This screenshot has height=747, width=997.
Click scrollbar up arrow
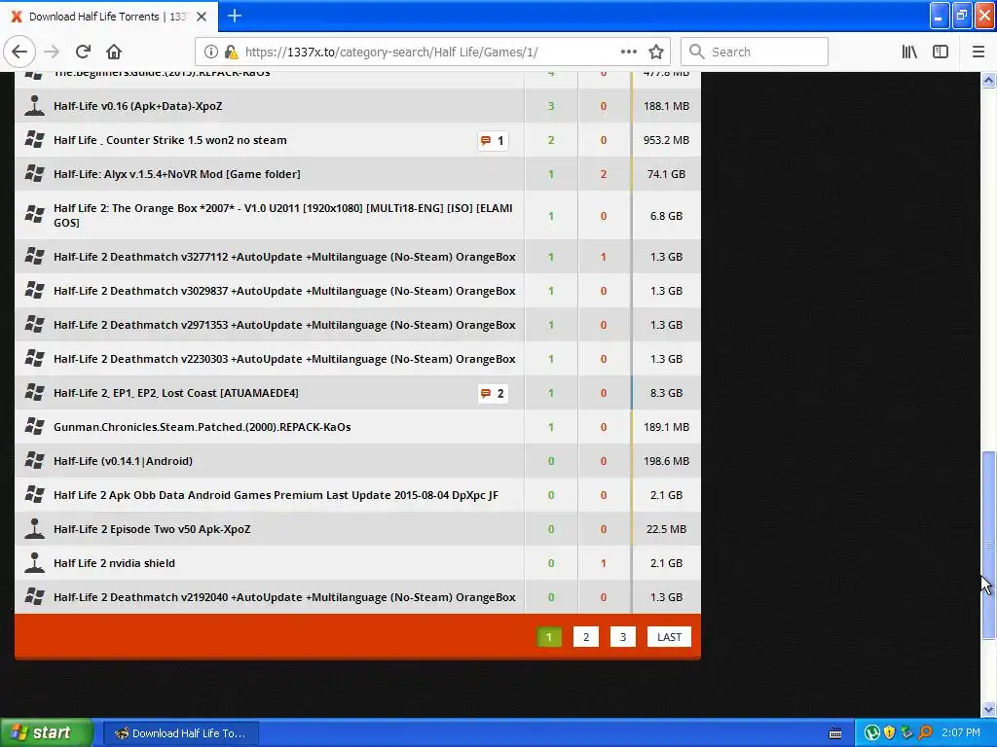[x=988, y=80]
